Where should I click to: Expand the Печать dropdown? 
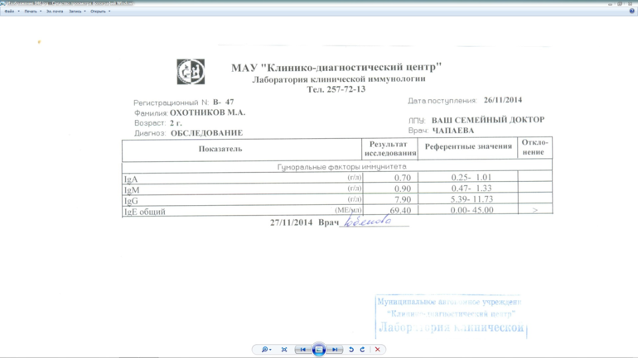click(x=32, y=12)
